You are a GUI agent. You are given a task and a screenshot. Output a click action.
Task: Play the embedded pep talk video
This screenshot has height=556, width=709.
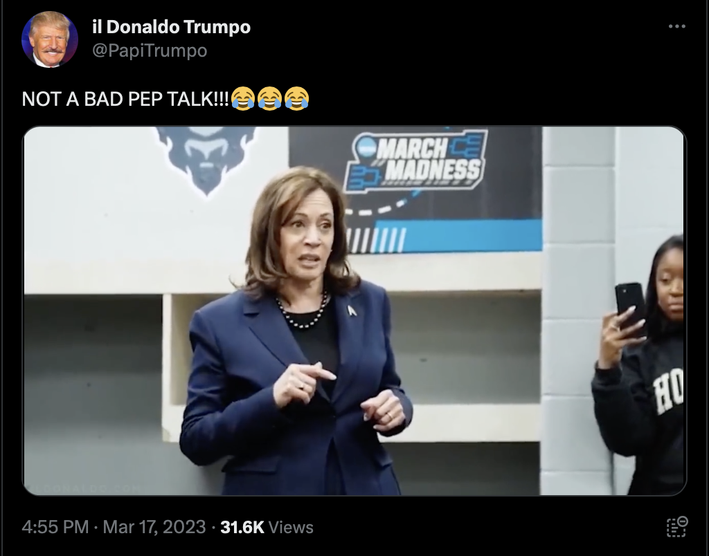(355, 311)
